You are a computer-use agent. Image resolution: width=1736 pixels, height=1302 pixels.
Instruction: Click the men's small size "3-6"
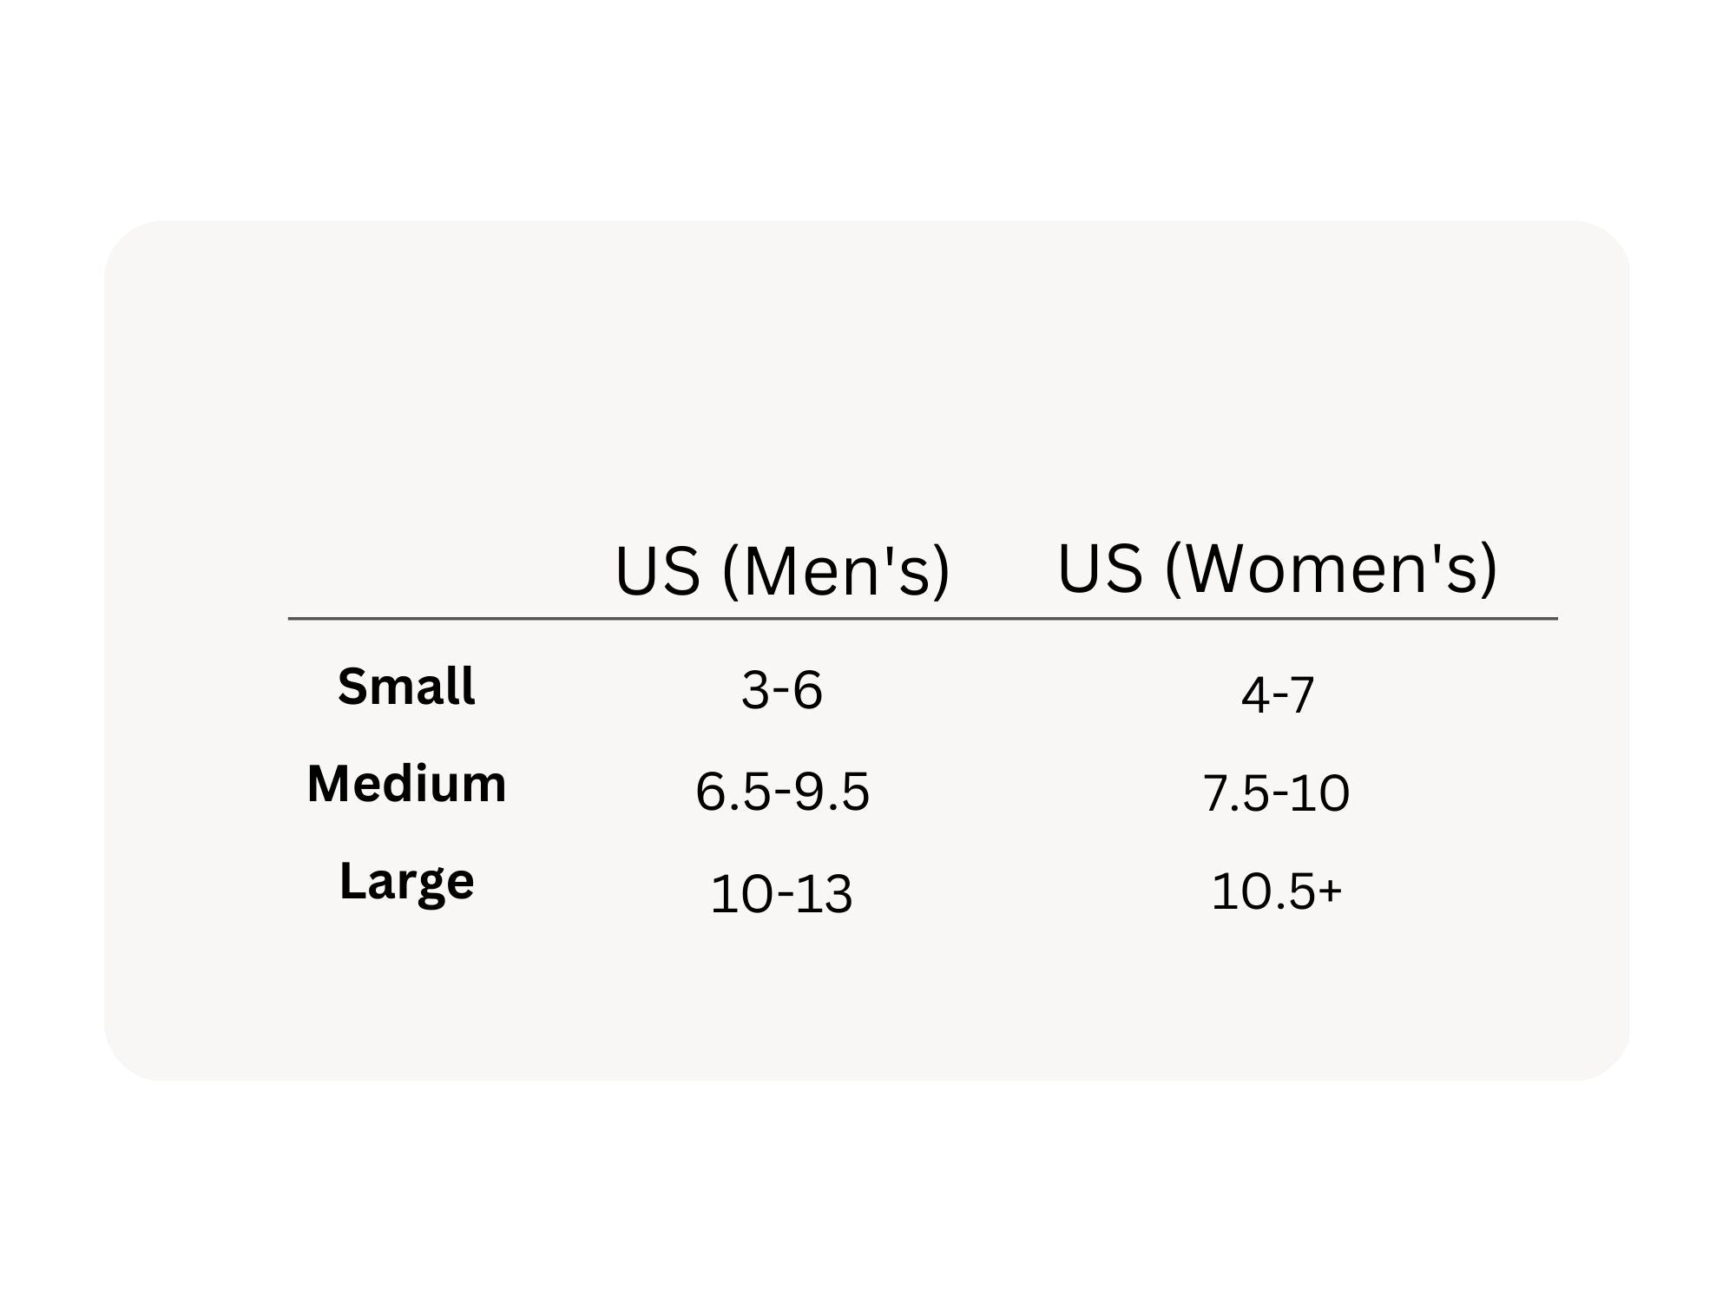(x=782, y=691)
